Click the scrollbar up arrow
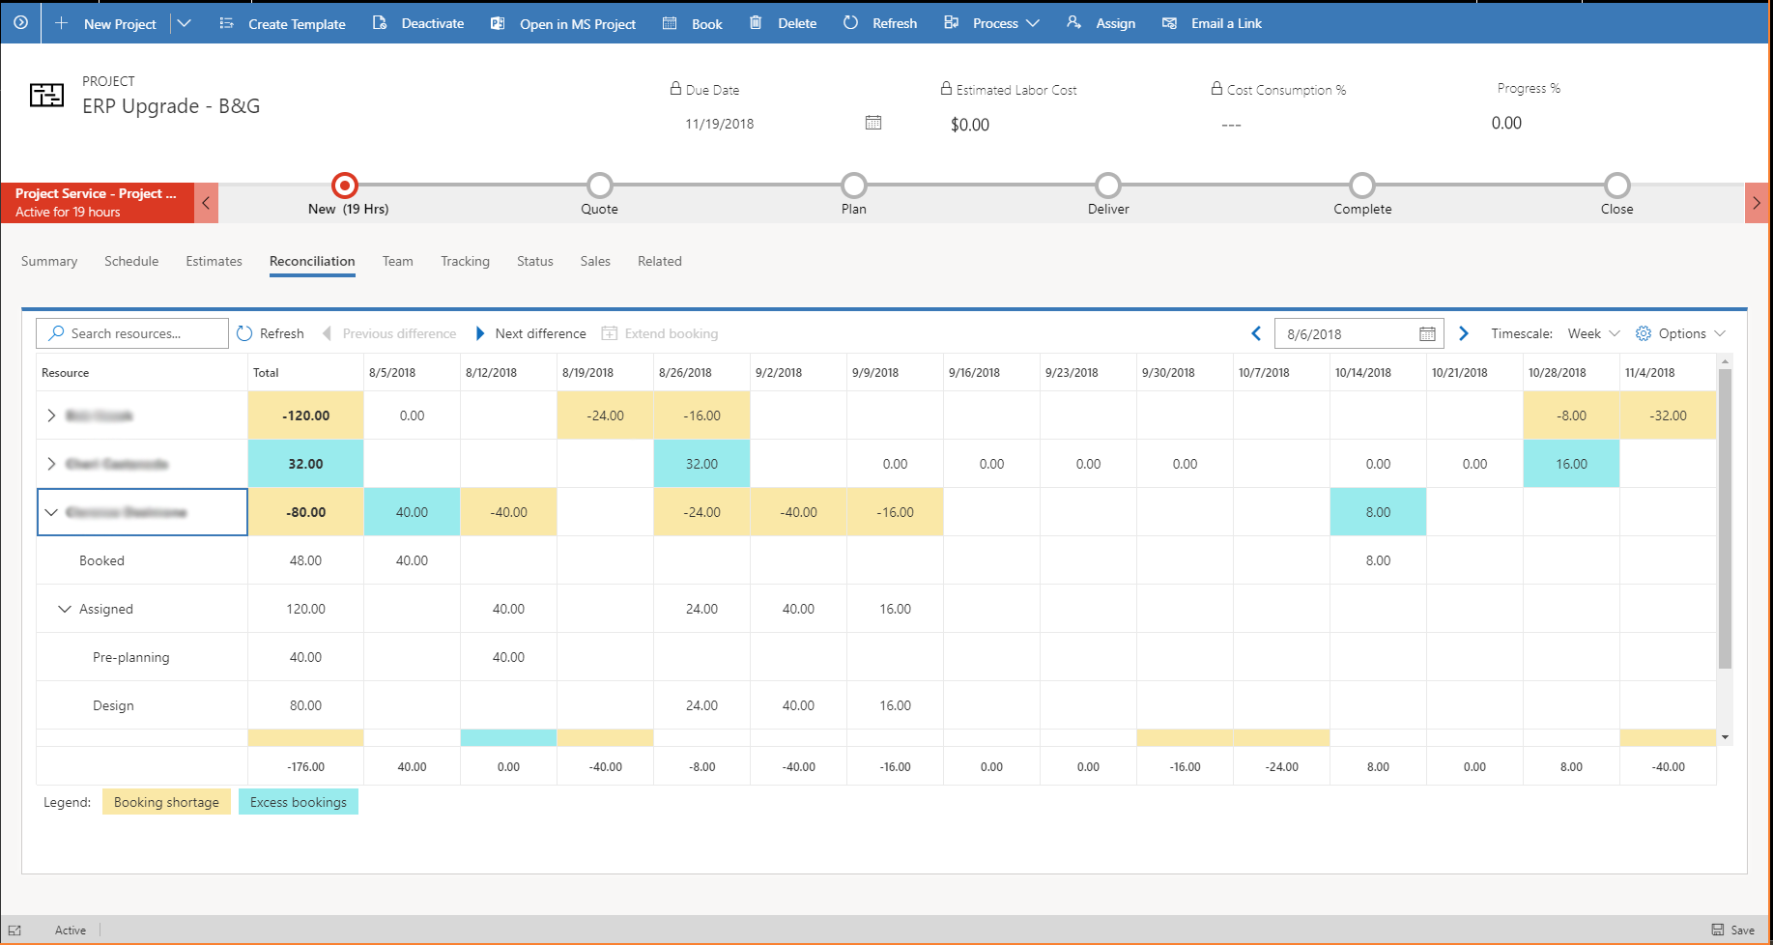 point(1725,360)
